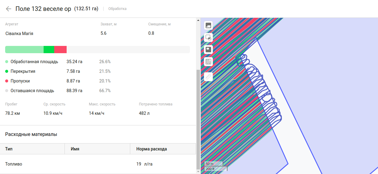The height and width of the screenshot is (174, 378).
Task: Click the scrollbar down arrow of left panel
Action: (198, 172)
